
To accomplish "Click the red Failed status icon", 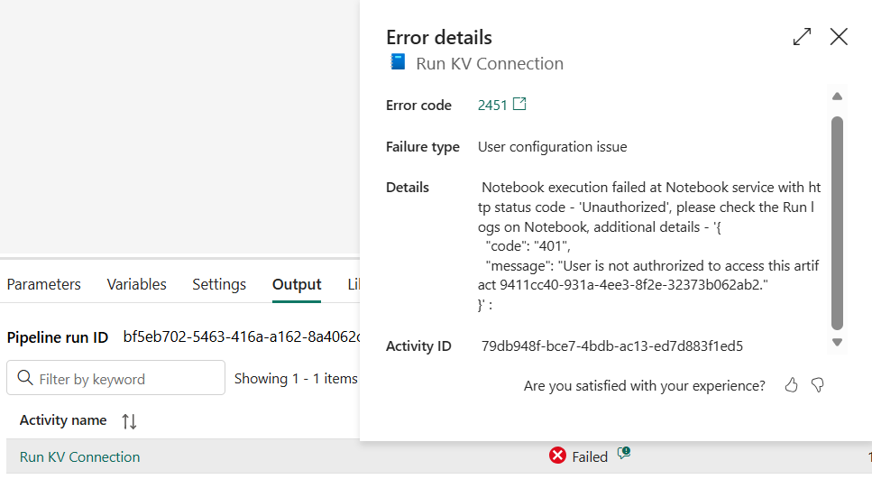I will (x=557, y=456).
